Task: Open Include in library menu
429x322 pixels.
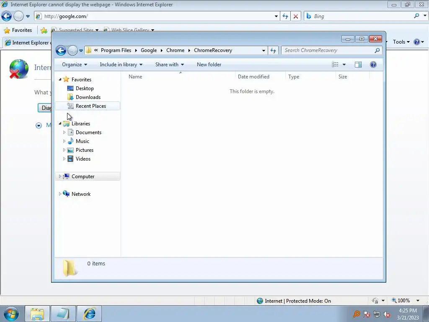Action: click(121, 65)
